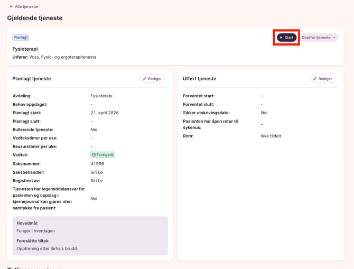Edit the Planlagt tjeneste section
The width and height of the screenshot is (354, 269).
(152, 79)
